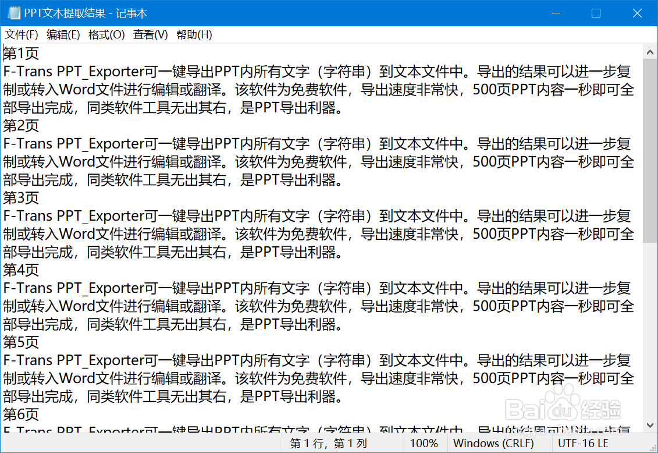Click the 第3页 heading line
658x453 pixels.
click(x=21, y=198)
